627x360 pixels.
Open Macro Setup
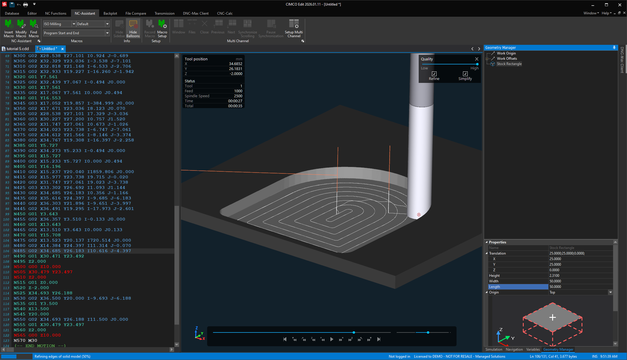coord(162,28)
